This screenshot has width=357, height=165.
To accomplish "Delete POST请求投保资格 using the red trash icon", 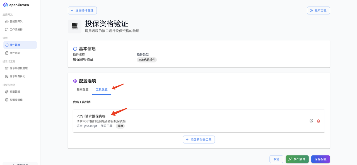I will tap(318, 121).
